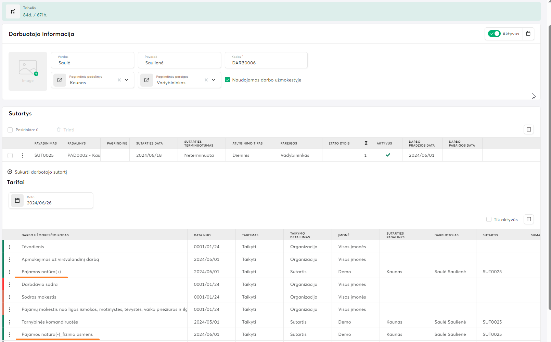Expand the Pagrindinės pareigos dropdown

(x=214, y=80)
